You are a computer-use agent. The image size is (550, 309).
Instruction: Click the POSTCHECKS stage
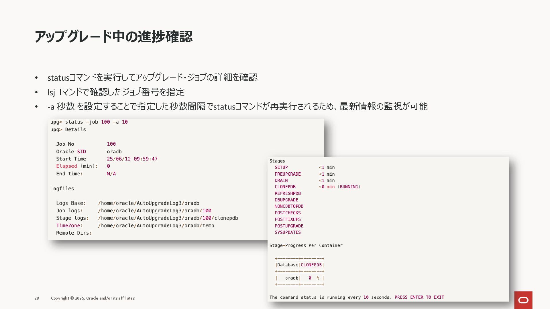pos(288,213)
